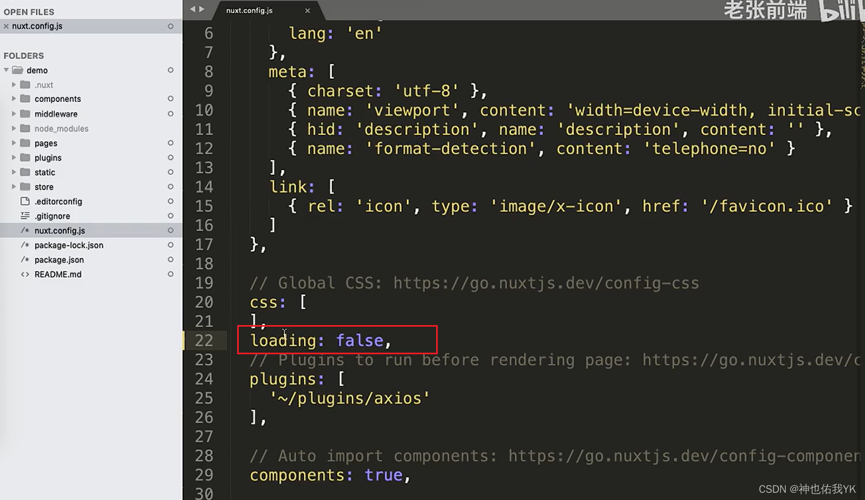Click '~/plugins/axios' string on line 25
Image resolution: width=865 pixels, height=500 pixels.
pos(349,398)
